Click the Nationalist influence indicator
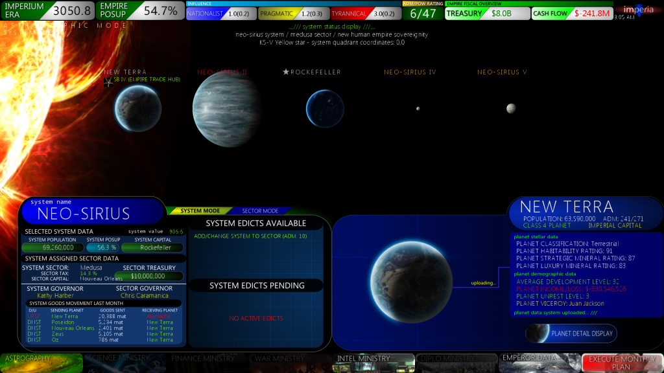 tap(221, 14)
